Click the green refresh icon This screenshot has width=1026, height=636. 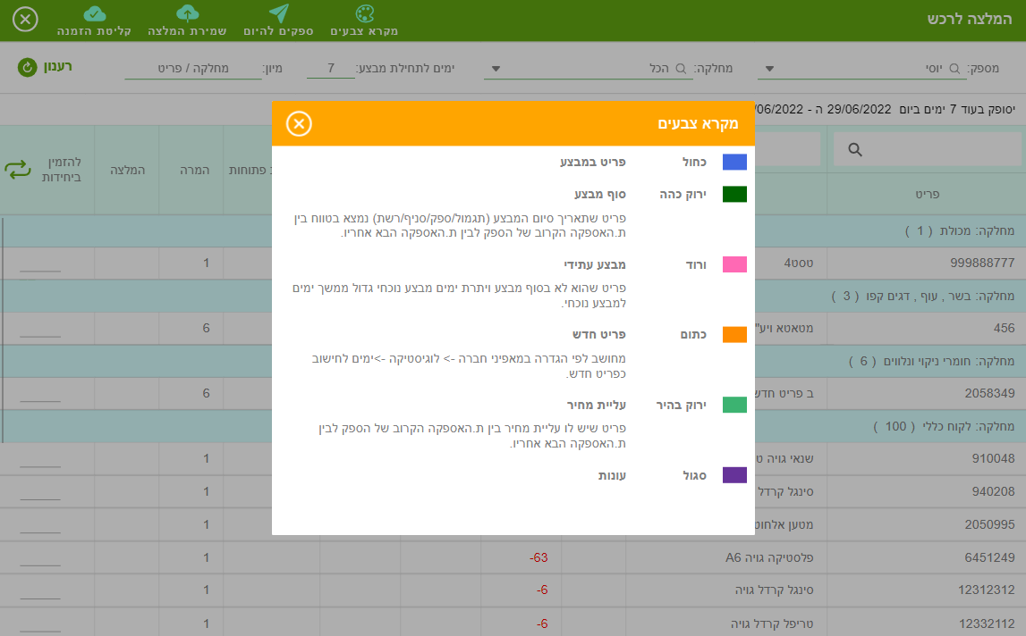click(x=28, y=67)
